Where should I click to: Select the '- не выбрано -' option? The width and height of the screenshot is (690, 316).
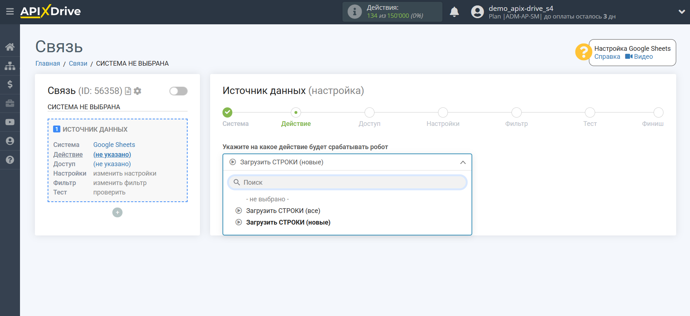coord(267,199)
